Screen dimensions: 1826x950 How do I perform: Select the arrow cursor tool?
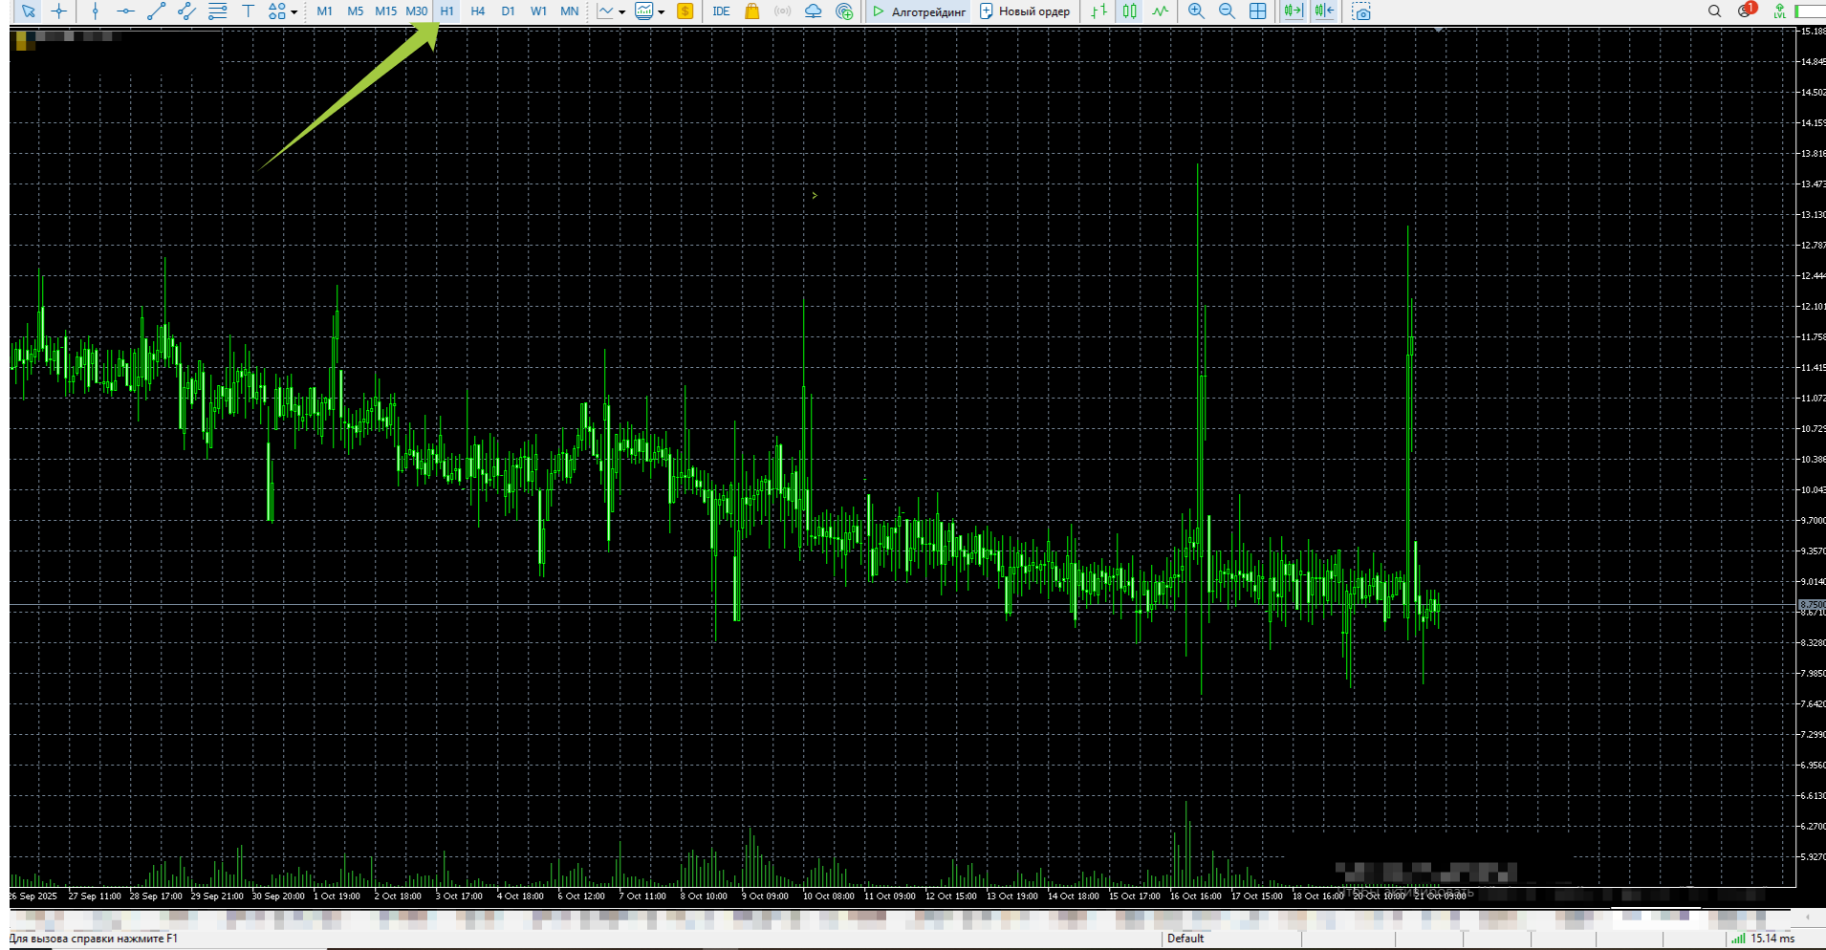28,11
